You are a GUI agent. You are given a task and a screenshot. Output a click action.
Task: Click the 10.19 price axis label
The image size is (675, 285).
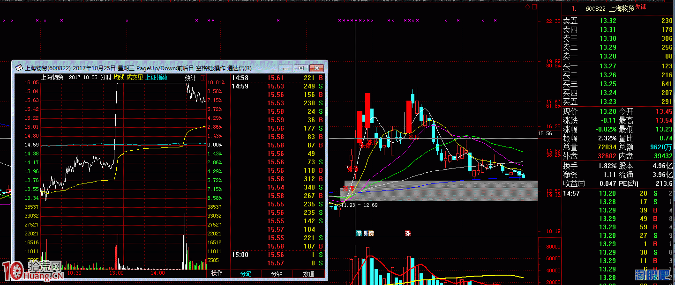click(553, 231)
